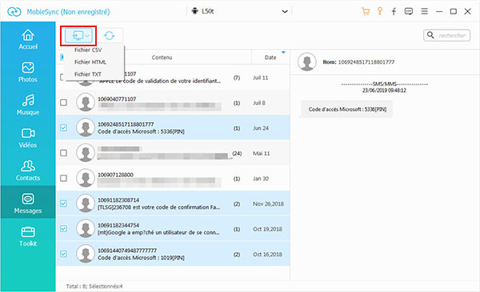Click the export to PC button
Screen dimensions: 480x292
click(78, 36)
